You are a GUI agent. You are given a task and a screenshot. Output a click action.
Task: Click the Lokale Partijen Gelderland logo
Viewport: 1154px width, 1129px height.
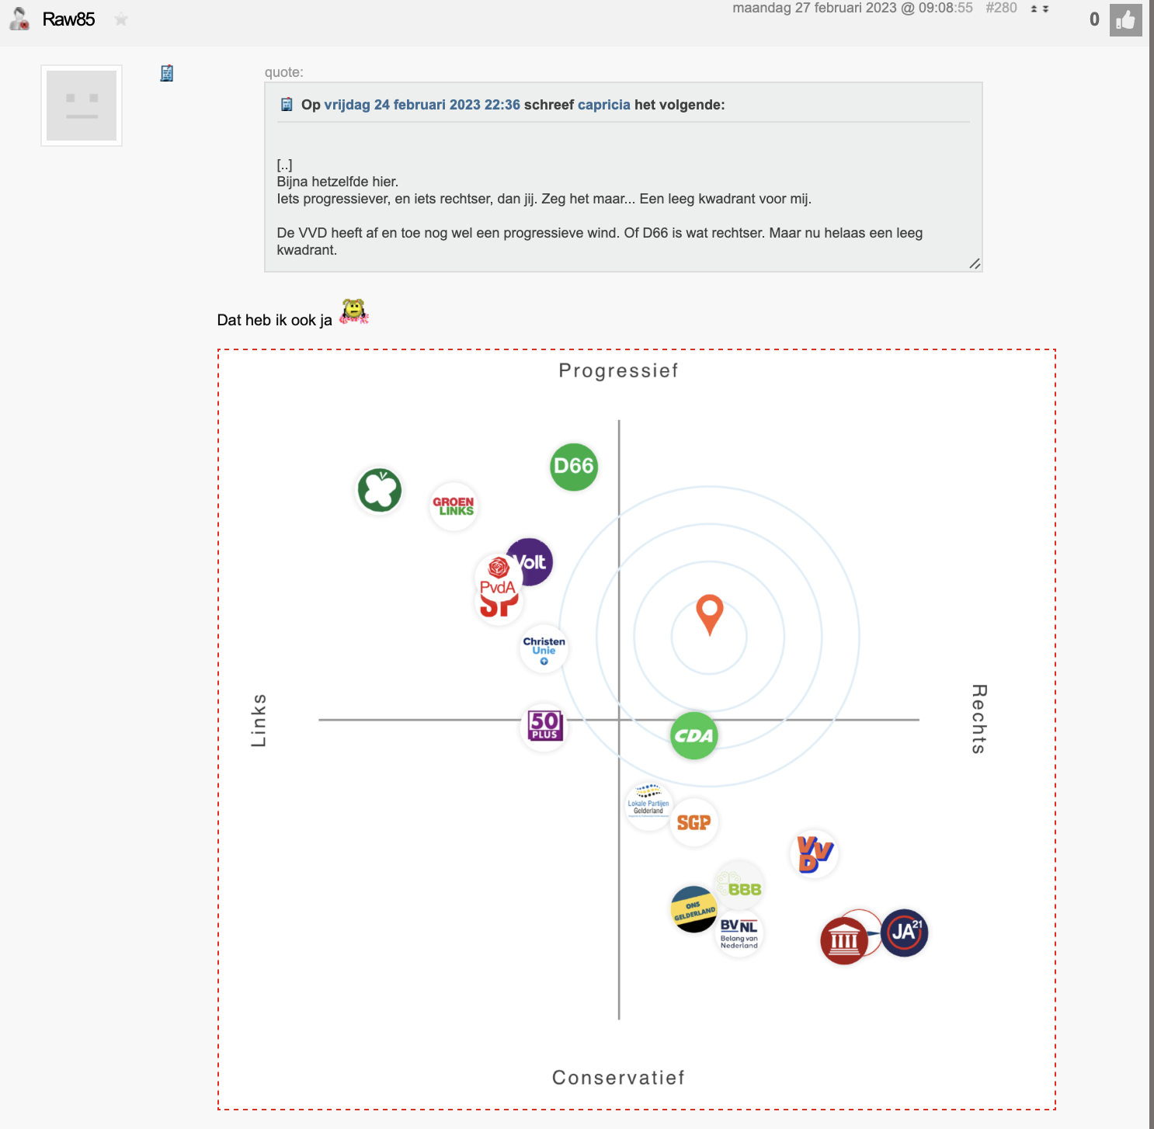[x=648, y=806]
